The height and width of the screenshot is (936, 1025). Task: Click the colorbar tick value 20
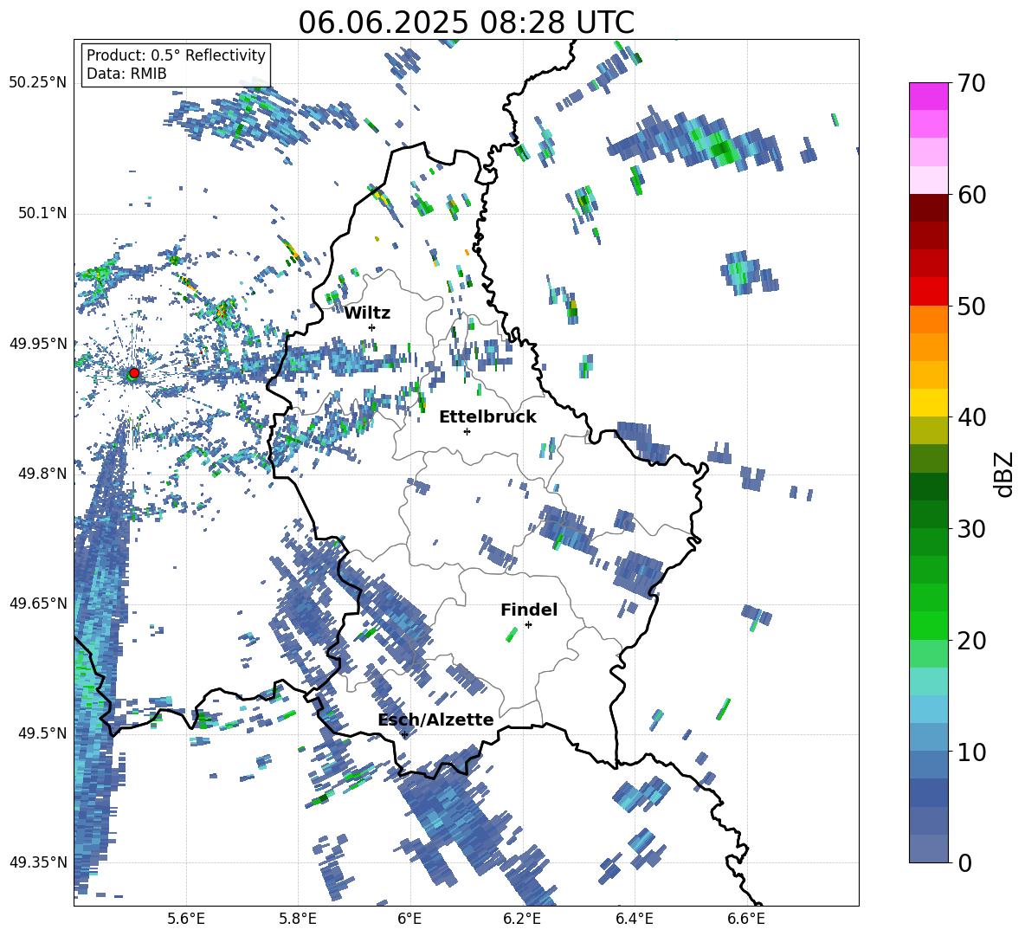point(970,640)
